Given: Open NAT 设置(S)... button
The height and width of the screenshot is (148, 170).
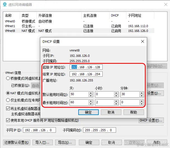Looking at the screenshot, I should 155,93.
